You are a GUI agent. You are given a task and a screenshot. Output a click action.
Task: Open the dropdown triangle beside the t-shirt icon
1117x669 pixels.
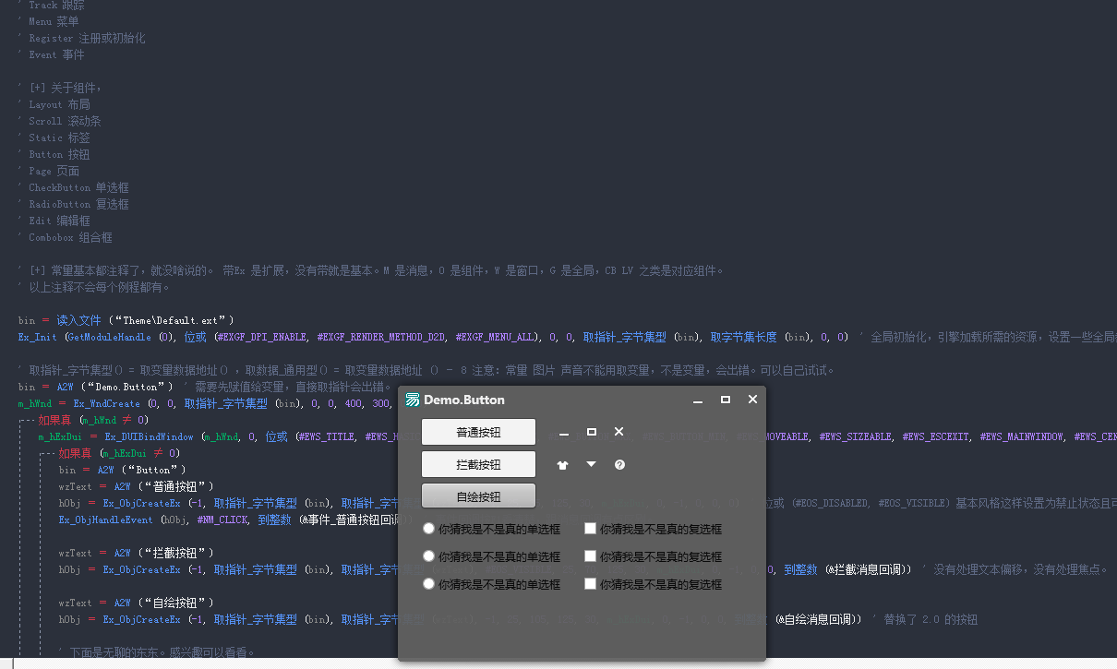click(x=592, y=464)
